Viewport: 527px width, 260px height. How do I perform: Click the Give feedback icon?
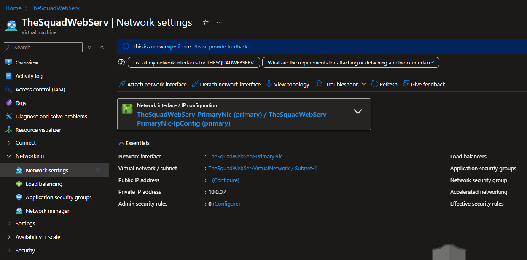click(406, 84)
